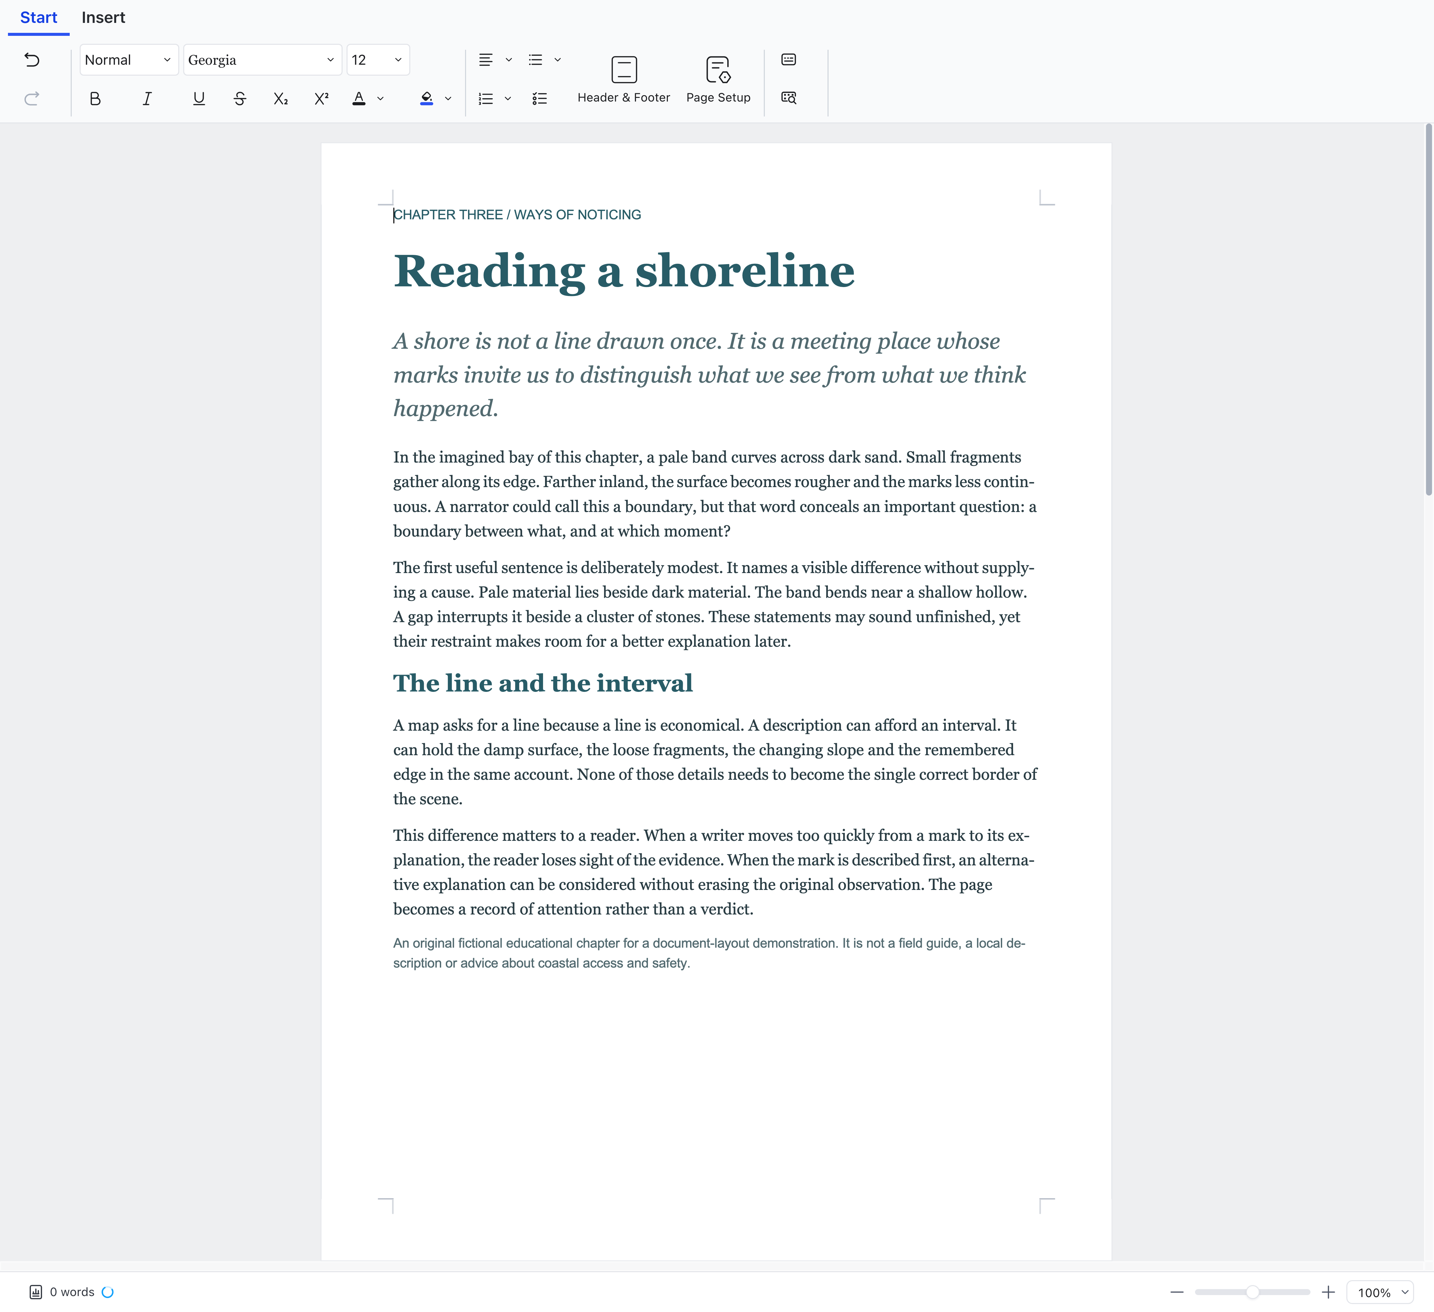The height and width of the screenshot is (1312, 1434).
Task: Click the Undo arrow icon
Action: point(32,60)
